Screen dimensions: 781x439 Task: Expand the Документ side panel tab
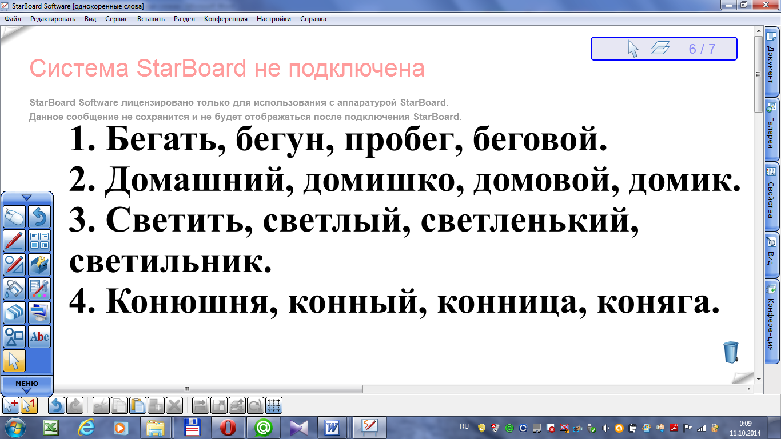click(771, 62)
